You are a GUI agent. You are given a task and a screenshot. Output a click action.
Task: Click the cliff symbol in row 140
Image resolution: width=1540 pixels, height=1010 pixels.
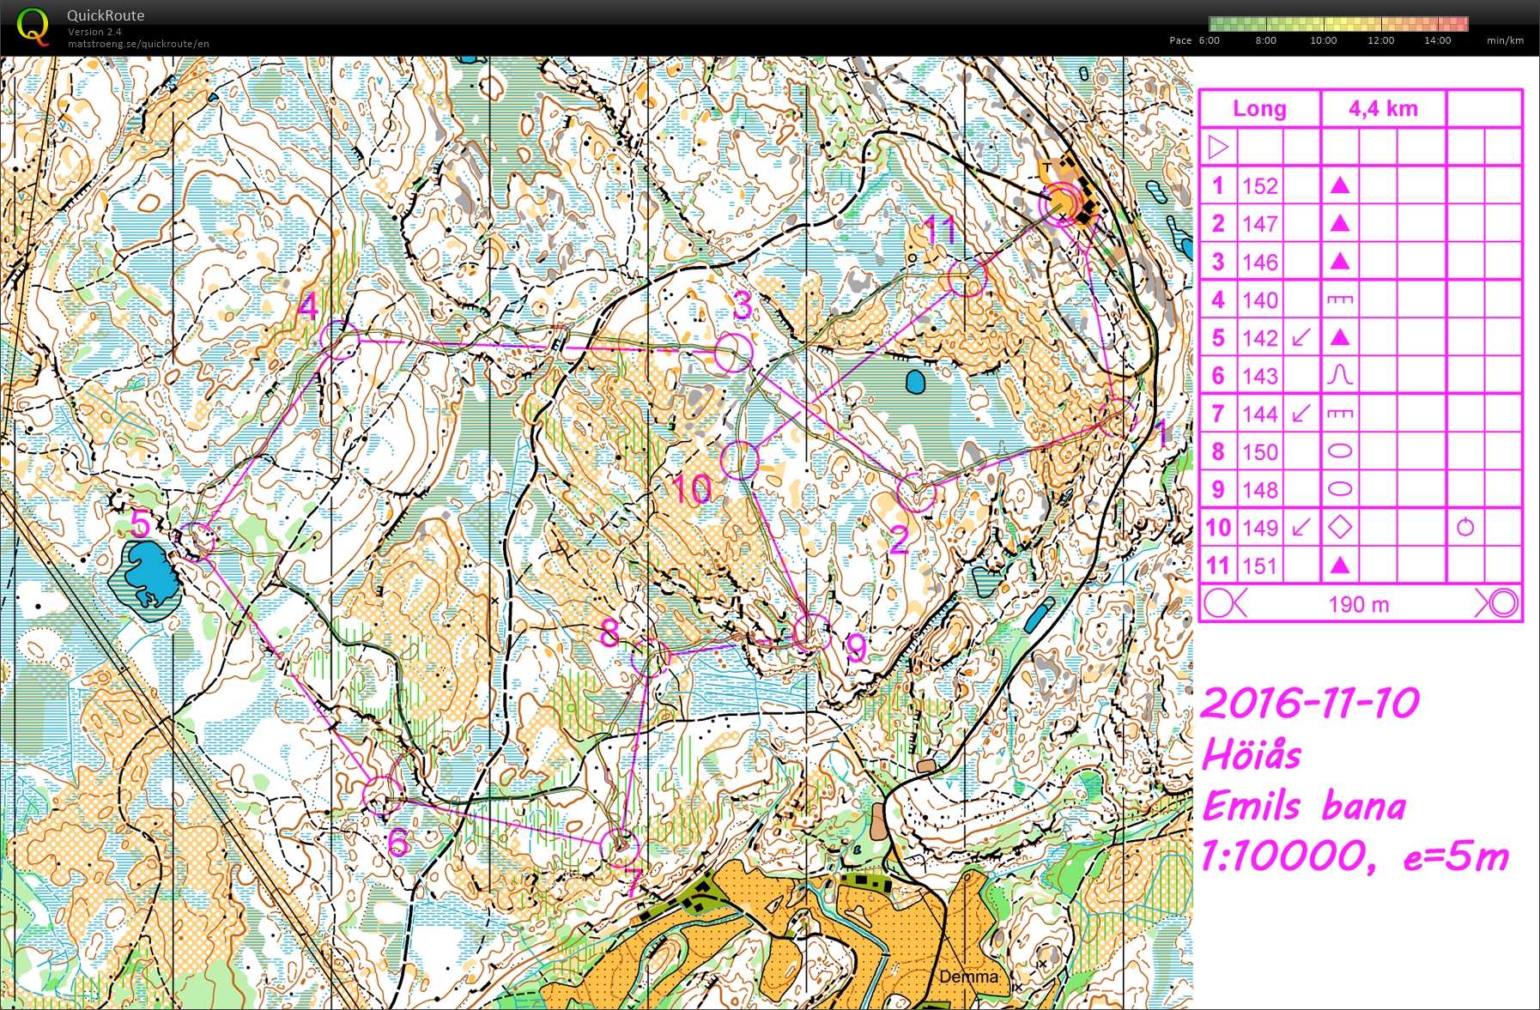tap(1339, 299)
